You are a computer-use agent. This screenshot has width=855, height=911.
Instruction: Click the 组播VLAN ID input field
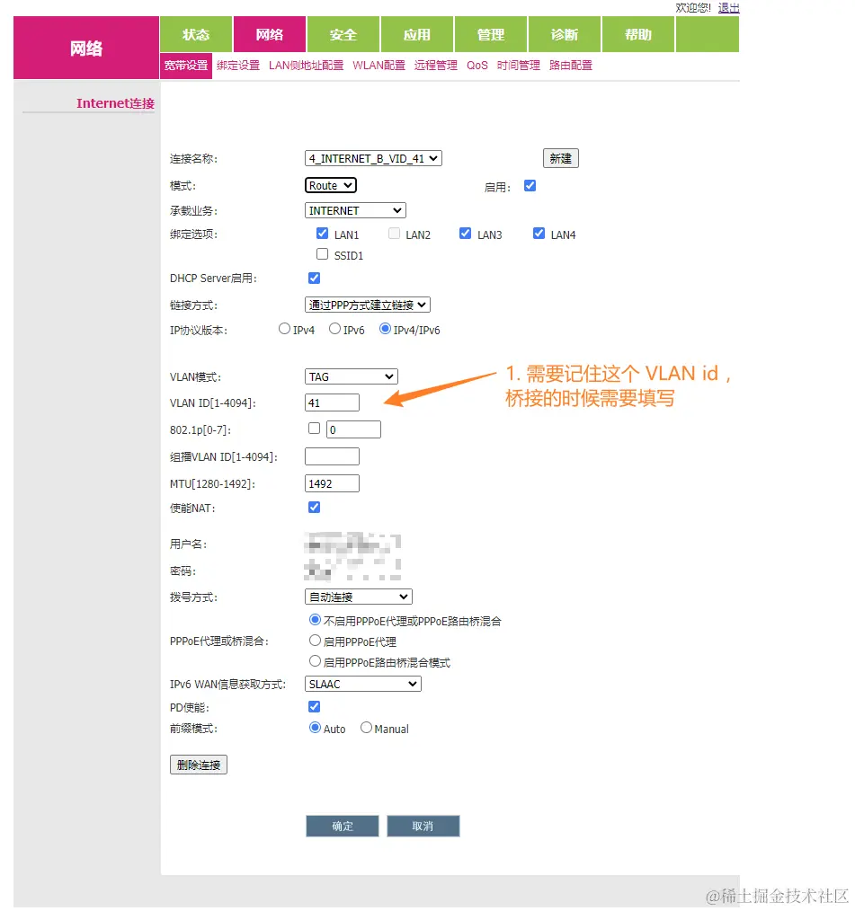tap(332, 456)
